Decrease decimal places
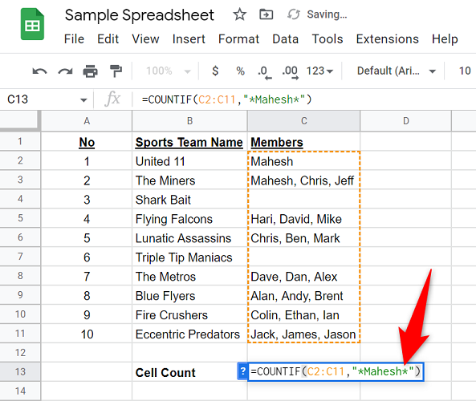This screenshot has height=401, width=476. pos(264,72)
